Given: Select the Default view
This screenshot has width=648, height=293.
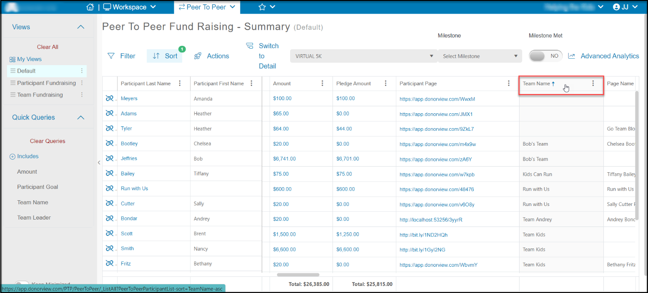Looking at the screenshot, I should click(x=26, y=71).
